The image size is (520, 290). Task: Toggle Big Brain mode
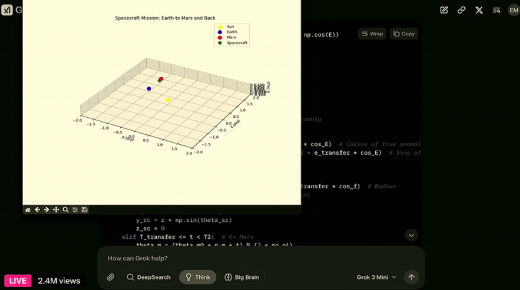[242, 277]
